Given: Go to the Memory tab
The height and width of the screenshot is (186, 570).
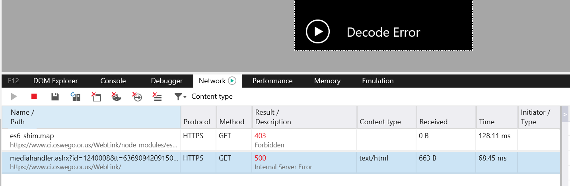Looking at the screenshot, I should coord(327,81).
